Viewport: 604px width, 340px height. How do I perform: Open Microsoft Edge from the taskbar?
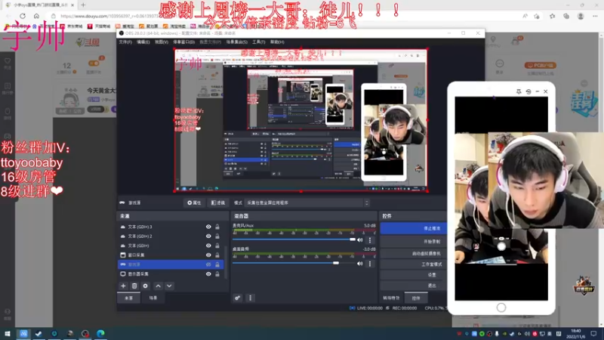coord(100,334)
